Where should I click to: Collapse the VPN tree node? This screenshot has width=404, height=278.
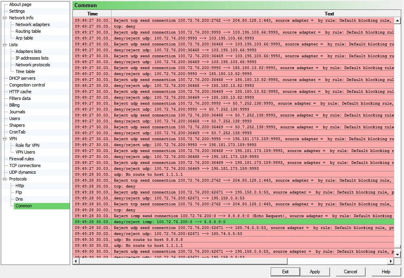pyautogui.click(x=5, y=139)
